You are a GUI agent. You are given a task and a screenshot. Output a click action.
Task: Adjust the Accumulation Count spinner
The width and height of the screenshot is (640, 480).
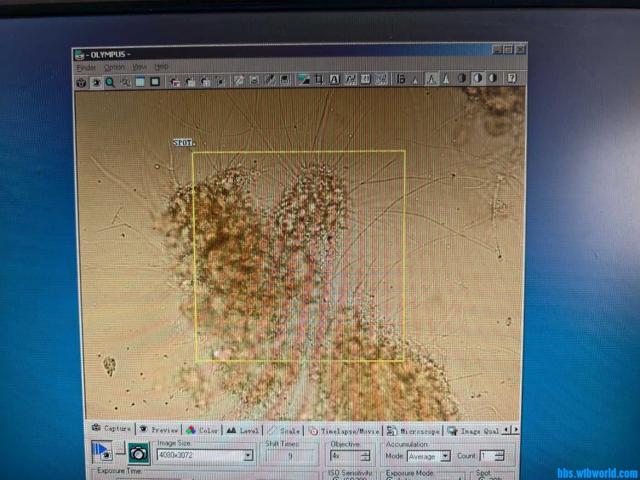(500, 456)
